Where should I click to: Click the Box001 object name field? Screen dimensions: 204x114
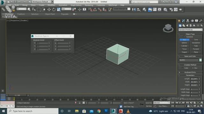point(189,60)
